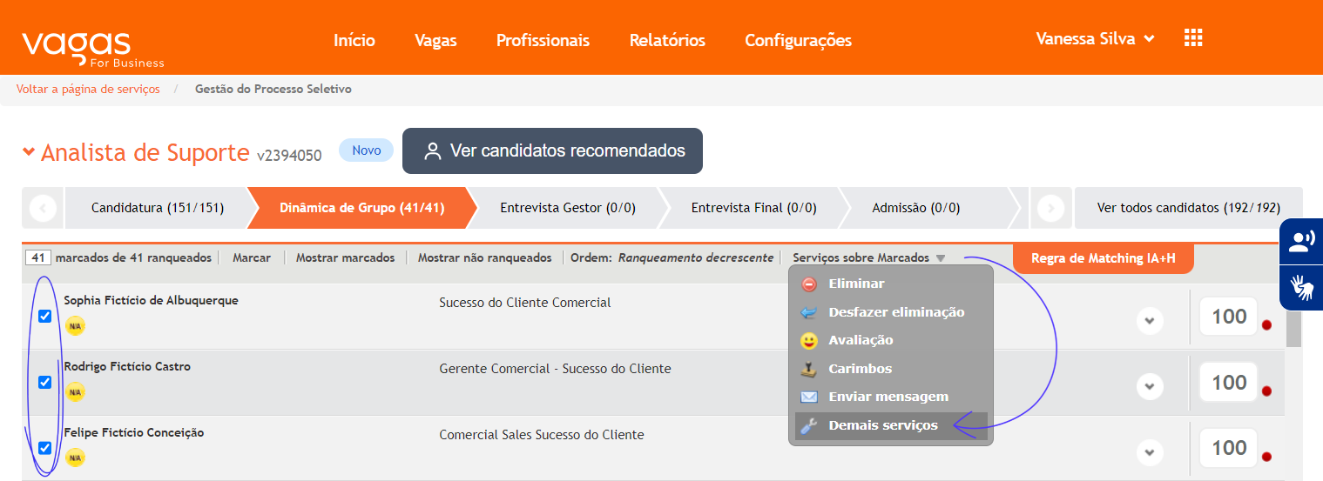This screenshot has height=481, width=1323.
Task: Toggle Rodrigo Fictício Castro checkbox
Action: coord(45,382)
